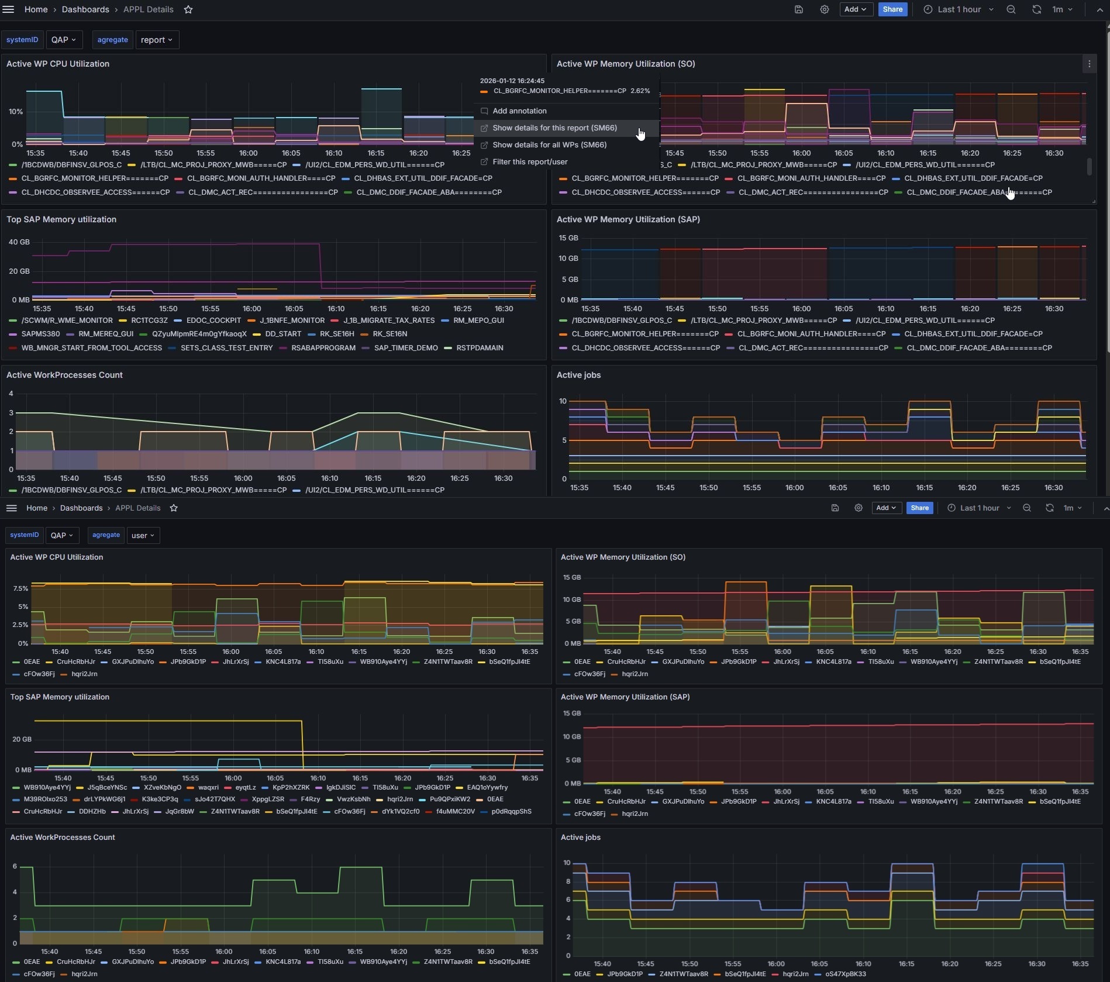Click the Dashboards breadcrumb link in lower dashboard
Image resolution: width=1110 pixels, height=982 pixels.
click(x=81, y=508)
